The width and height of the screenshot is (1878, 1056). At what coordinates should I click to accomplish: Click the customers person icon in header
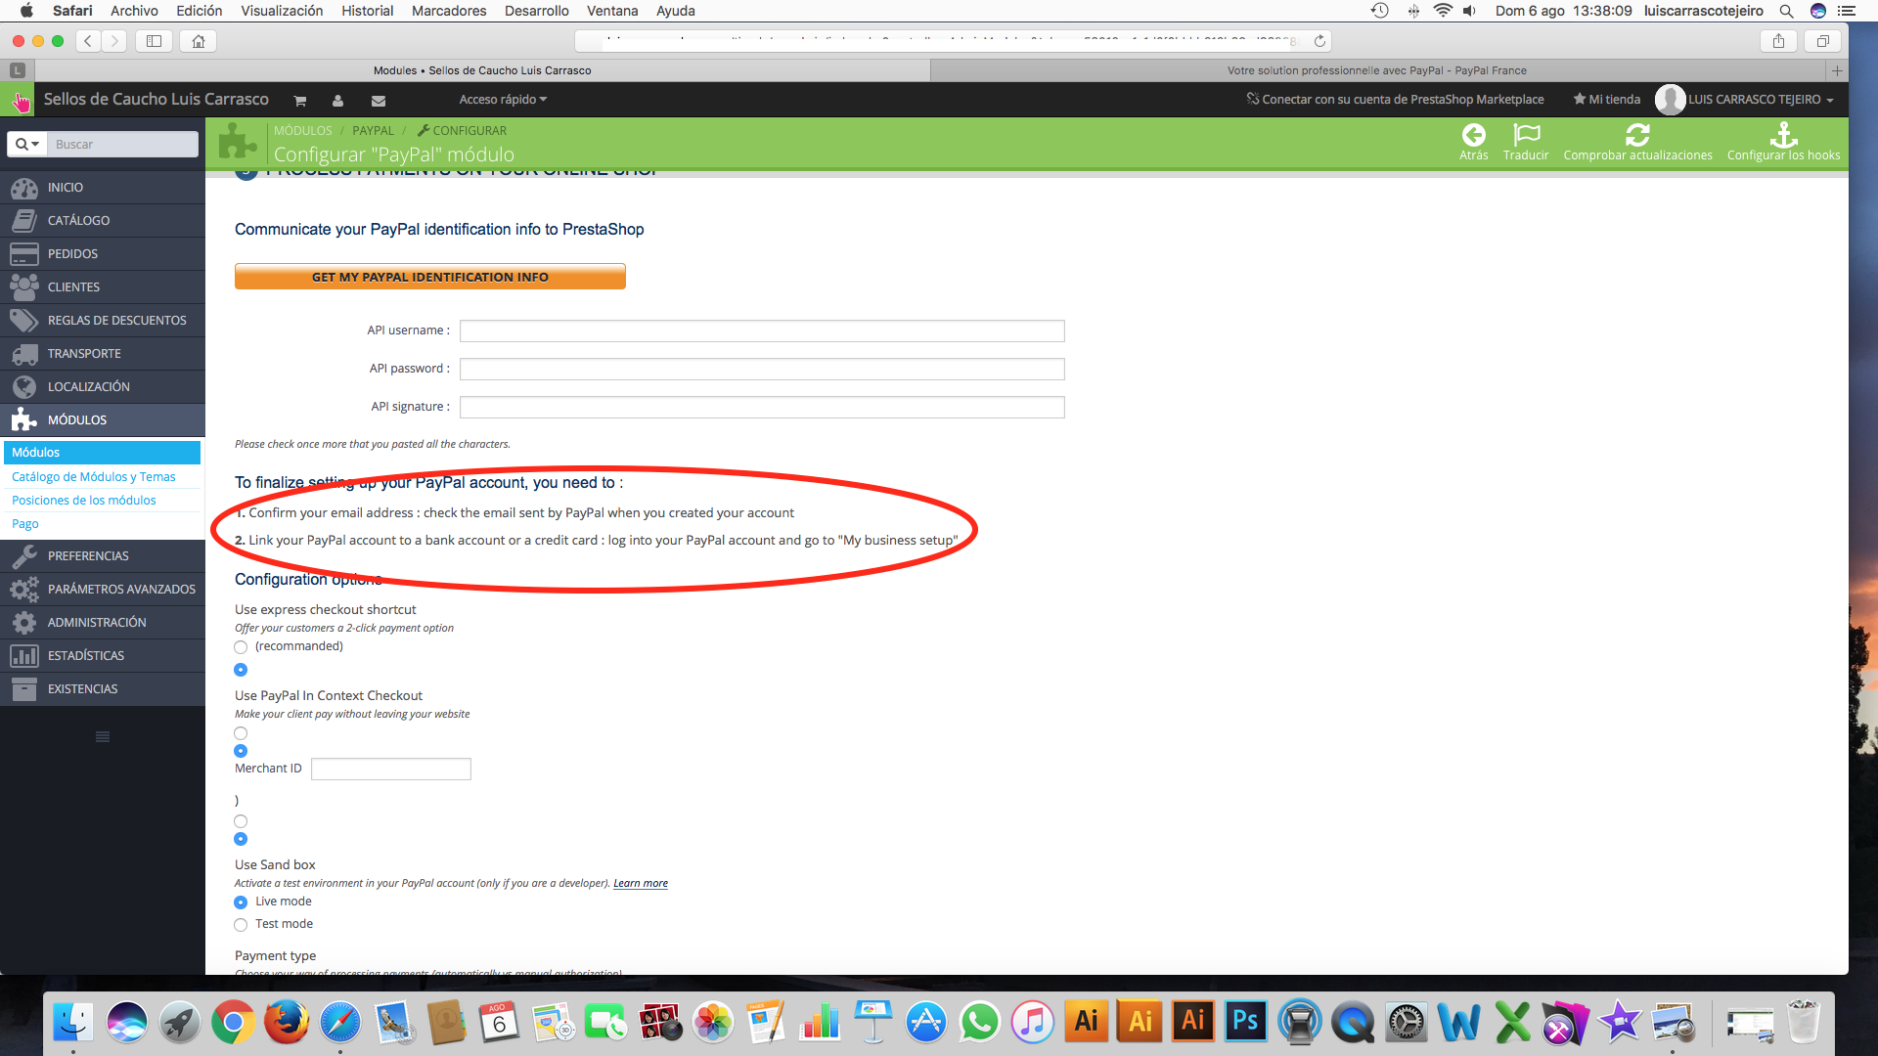click(337, 101)
